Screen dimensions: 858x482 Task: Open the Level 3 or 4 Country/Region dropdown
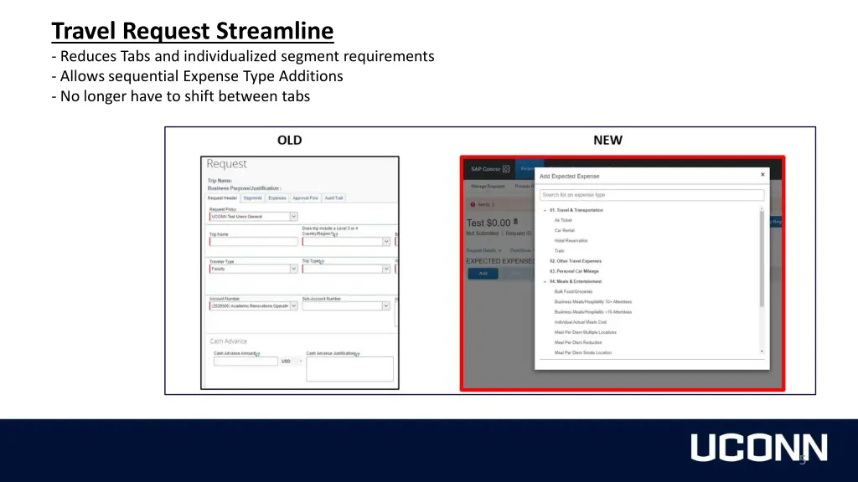(385, 242)
